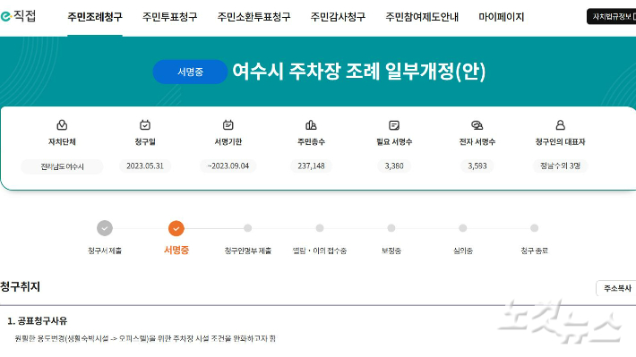Click the 보정중 step dot
This screenshot has width=636, height=357.
coord(391,228)
